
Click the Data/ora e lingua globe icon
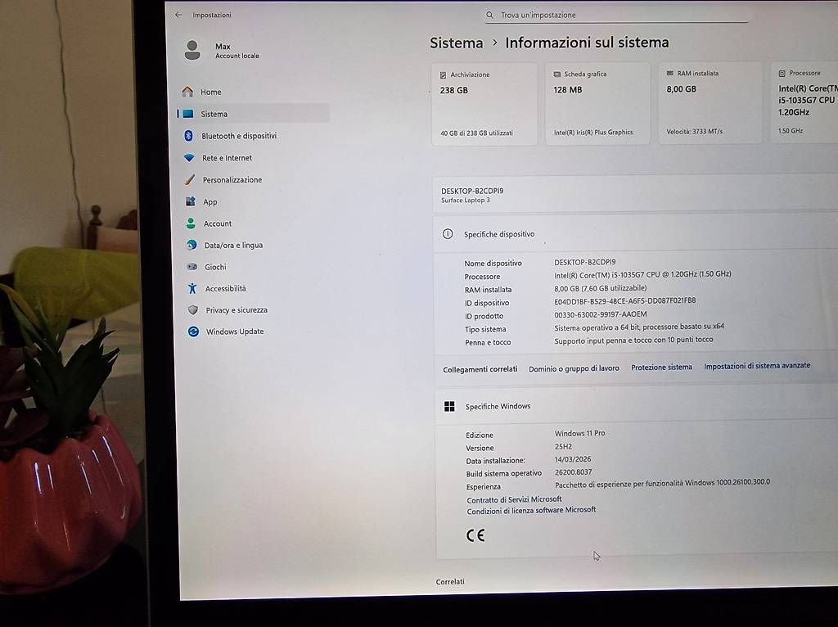point(191,245)
